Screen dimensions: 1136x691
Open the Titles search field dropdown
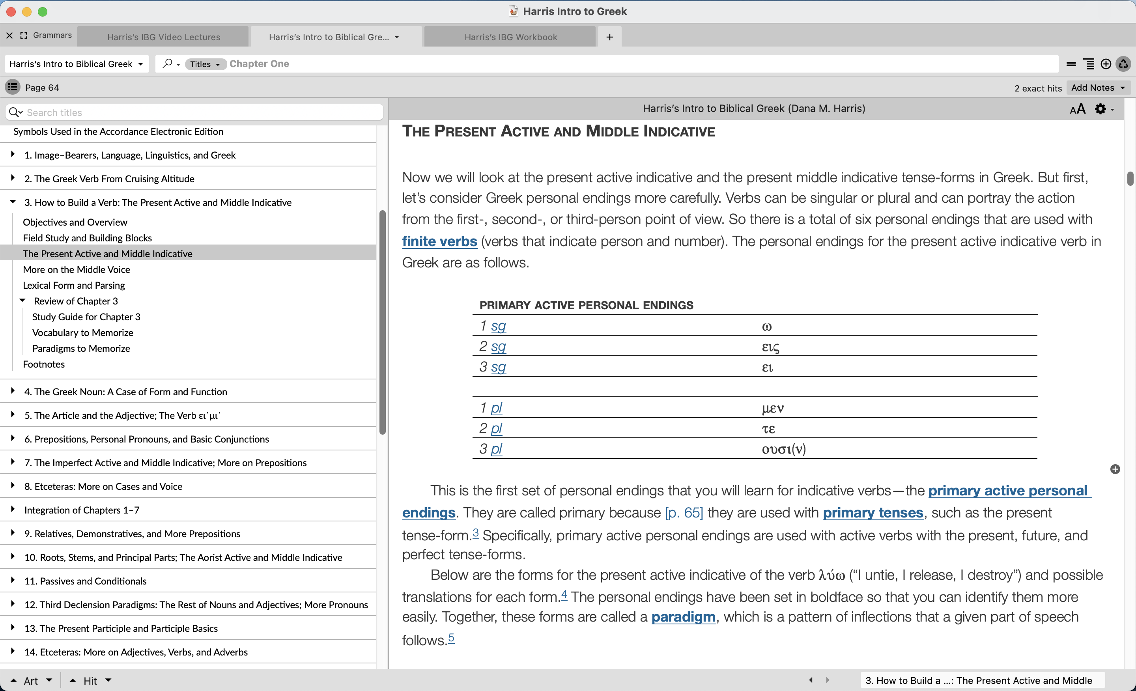pos(205,64)
